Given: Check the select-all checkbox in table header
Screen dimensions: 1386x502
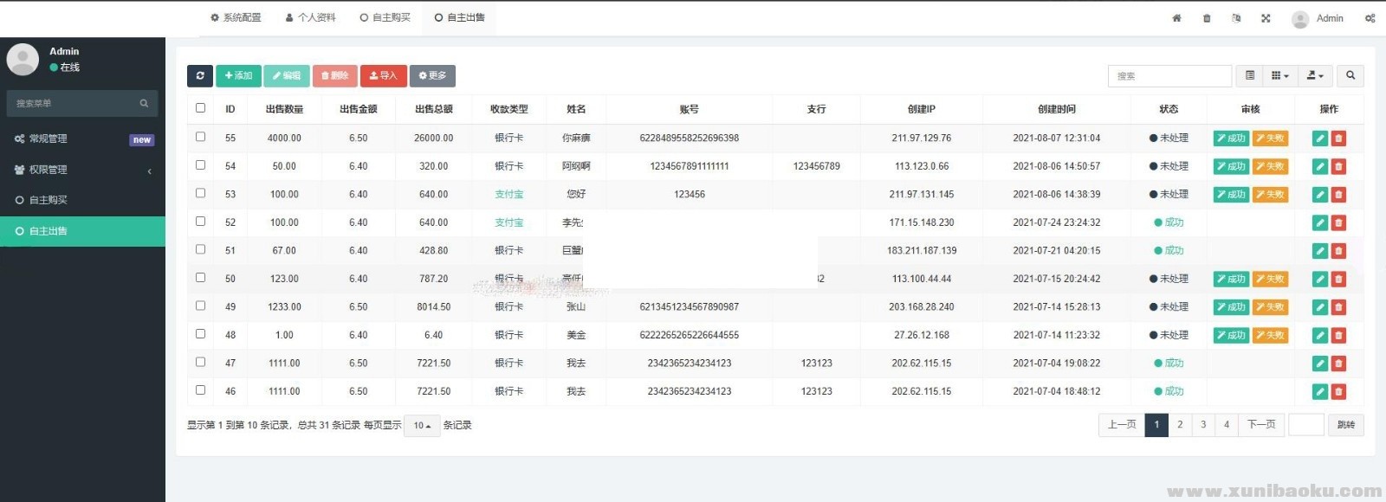Looking at the screenshot, I should click(x=201, y=108).
